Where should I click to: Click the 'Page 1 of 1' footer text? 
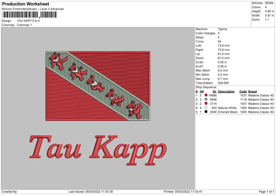(x=266, y=191)
